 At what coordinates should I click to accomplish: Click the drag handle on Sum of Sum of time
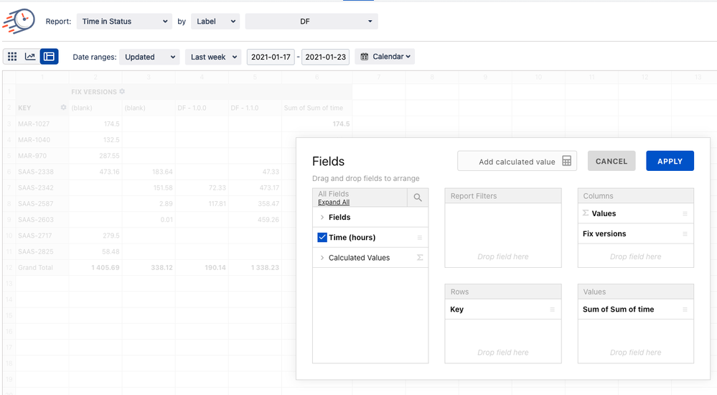point(685,310)
